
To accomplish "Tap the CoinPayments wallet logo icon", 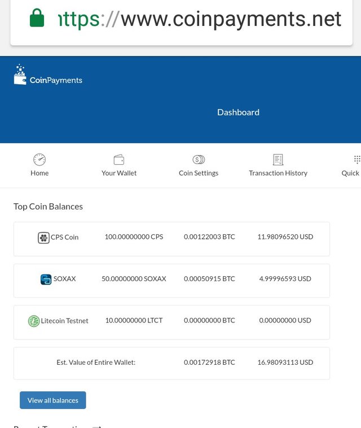I will click(x=20, y=75).
